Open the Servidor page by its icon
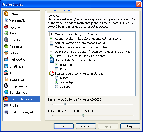This screenshot has height=132, width=143. (6, 40)
